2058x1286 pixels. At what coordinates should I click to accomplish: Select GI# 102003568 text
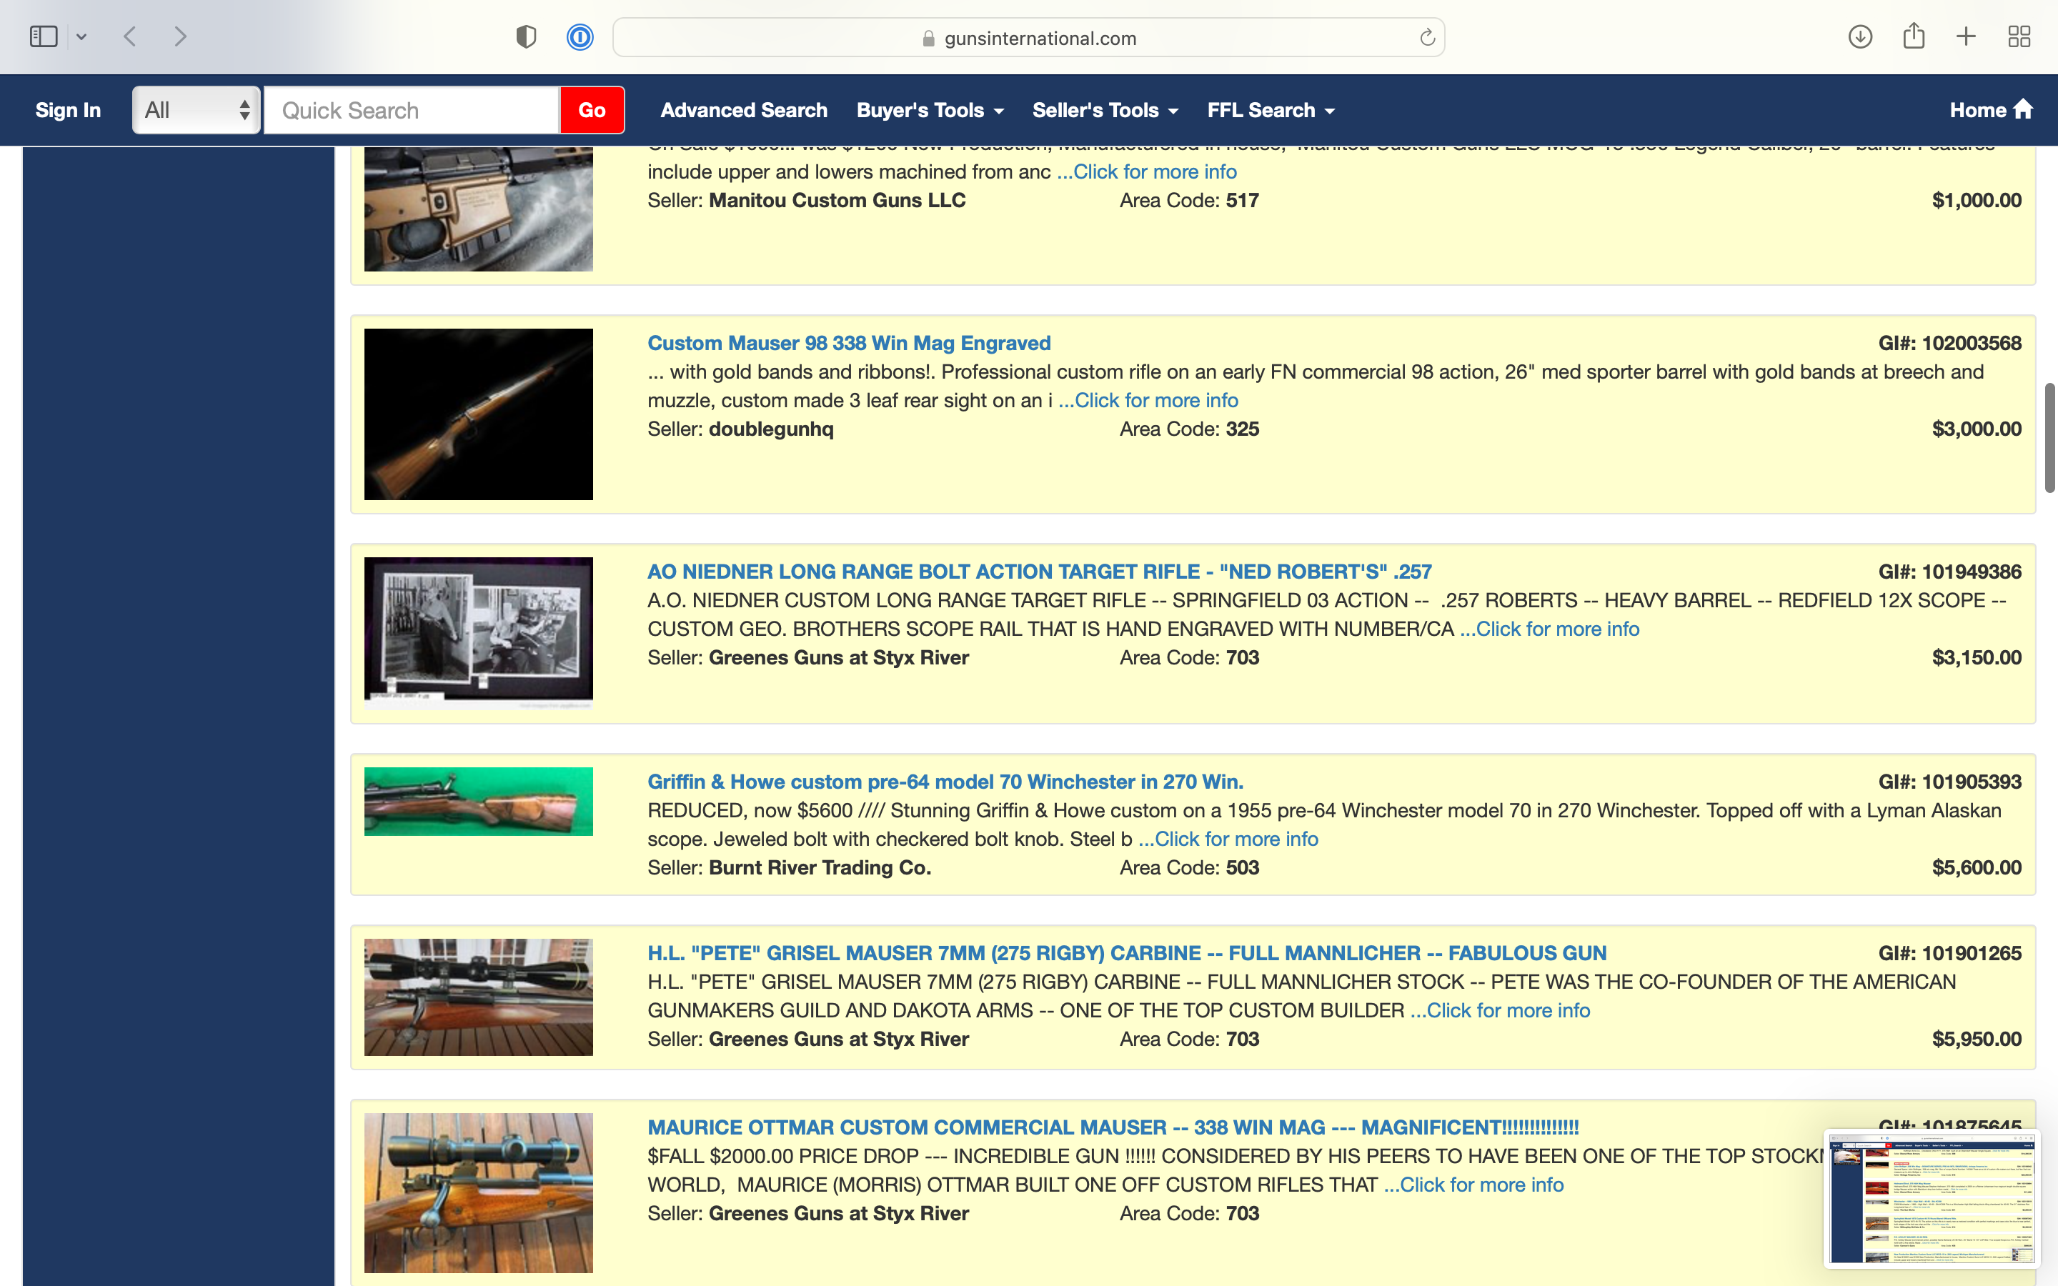(x=1950, y=343)
